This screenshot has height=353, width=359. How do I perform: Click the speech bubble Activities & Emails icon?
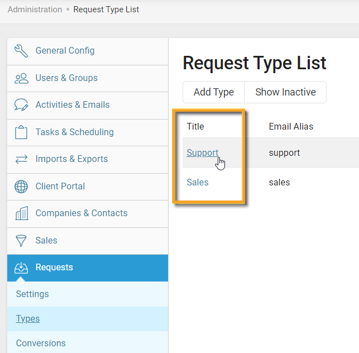click(21, 105)
